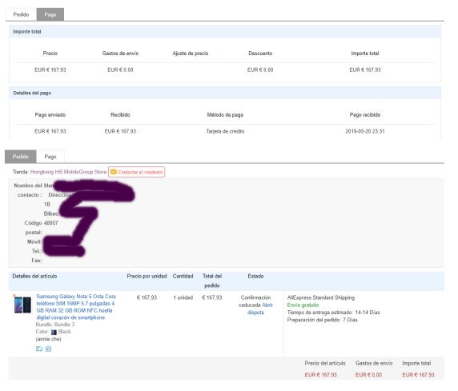Click the AliExpress Standard Shipping label
The image size is (458, 391).
point(321,297)
